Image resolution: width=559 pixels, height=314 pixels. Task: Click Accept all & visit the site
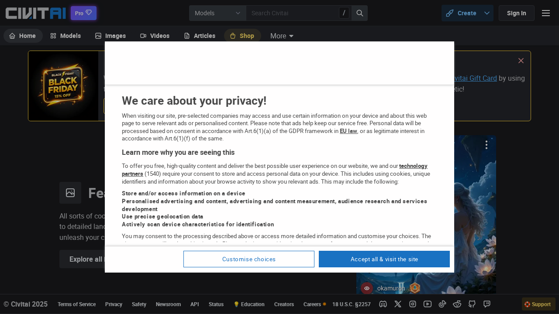(x=384, y=259)
